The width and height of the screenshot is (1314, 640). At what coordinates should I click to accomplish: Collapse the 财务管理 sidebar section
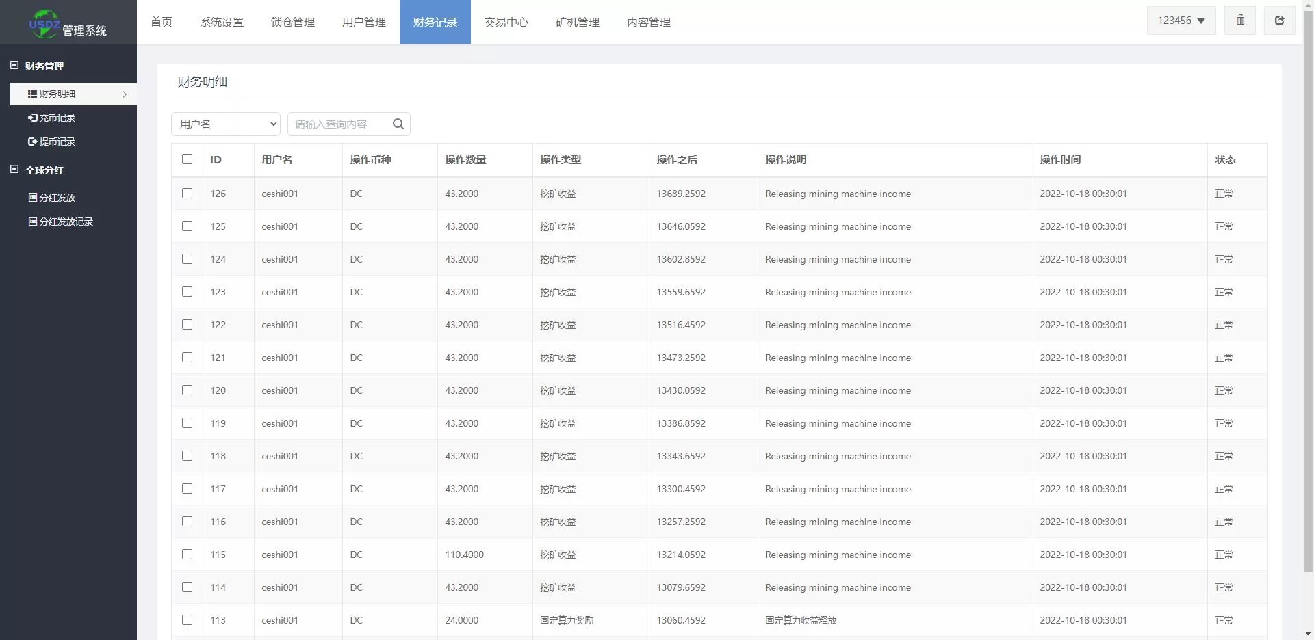(x=14, y=66)
